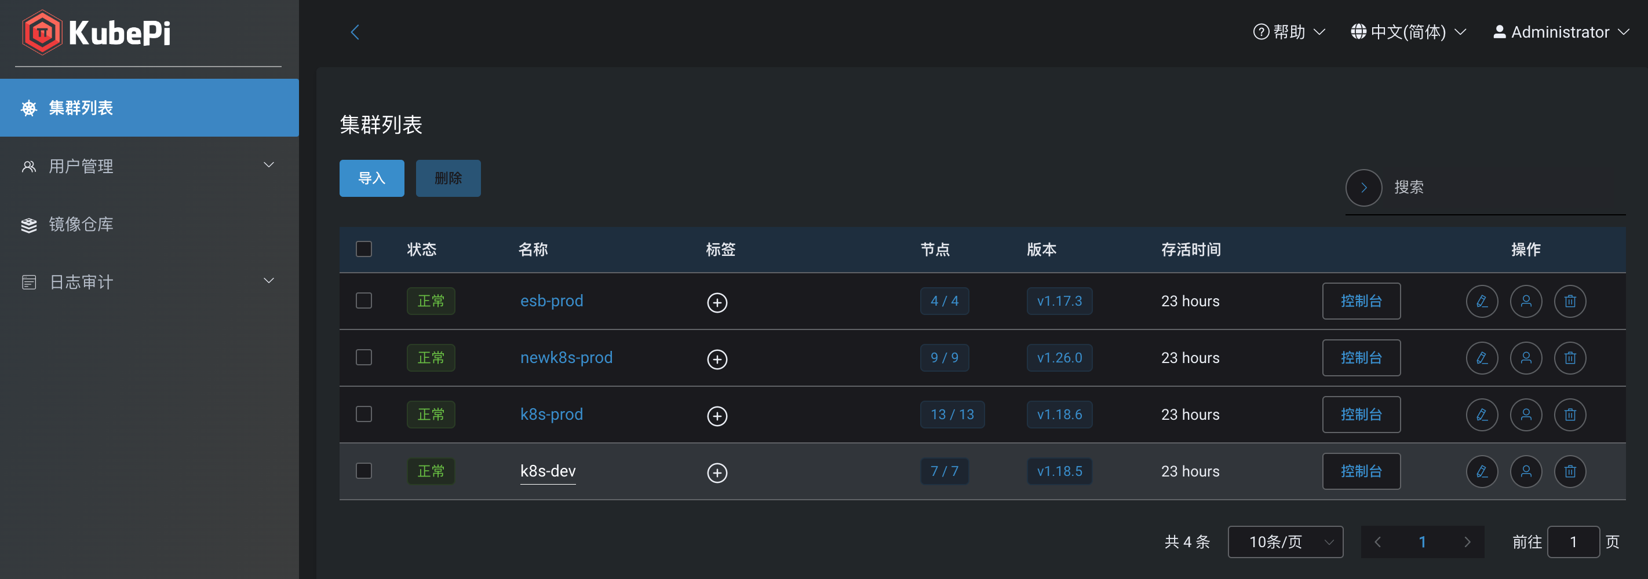The height and width of the screenshot is (579, 1648).
Task: Click the edit icon for esb-prod
Action: 1481,301
